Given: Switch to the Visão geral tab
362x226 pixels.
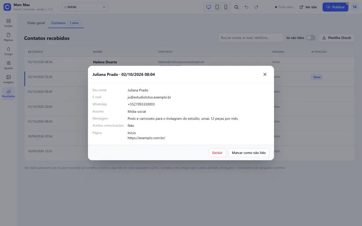Looking at the screenshot, I should [36, 23].
